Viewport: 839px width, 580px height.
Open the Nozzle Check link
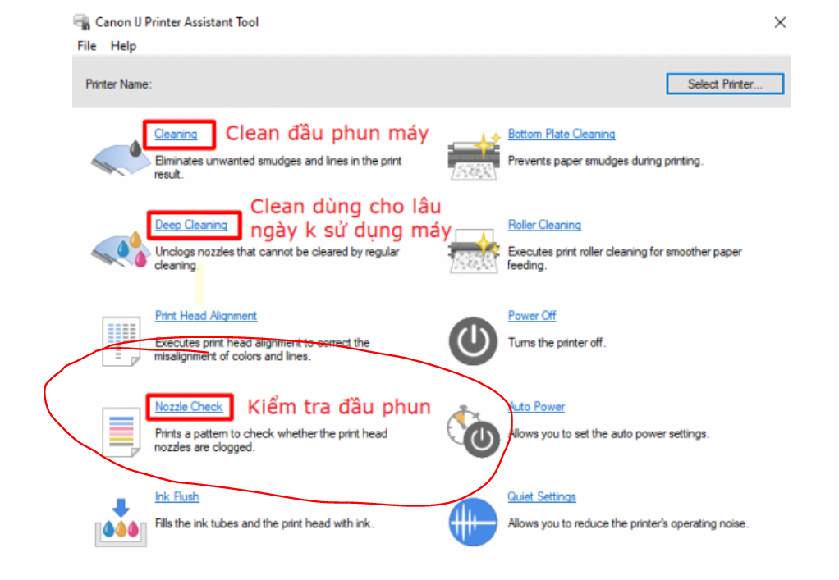point(189,407)
